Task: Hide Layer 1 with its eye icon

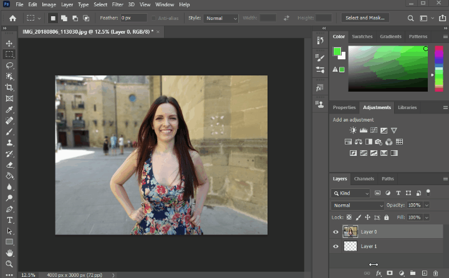Action: pyautogui.click(x=336, y=246)
